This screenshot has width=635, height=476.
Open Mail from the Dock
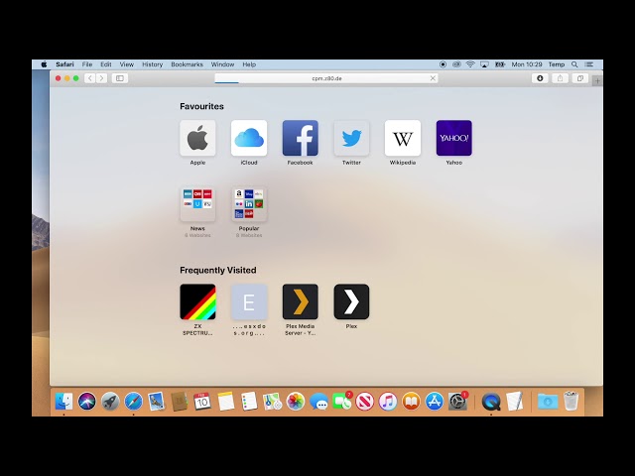157,402
